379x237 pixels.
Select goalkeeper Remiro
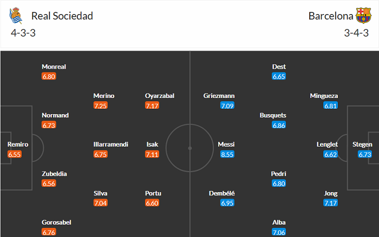[x=17, y=144]
